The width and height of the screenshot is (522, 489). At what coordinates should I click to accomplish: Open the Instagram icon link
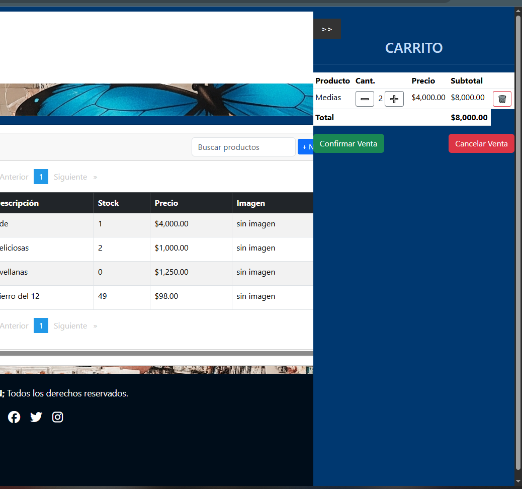pyautogui.click(x=58, y=417)
